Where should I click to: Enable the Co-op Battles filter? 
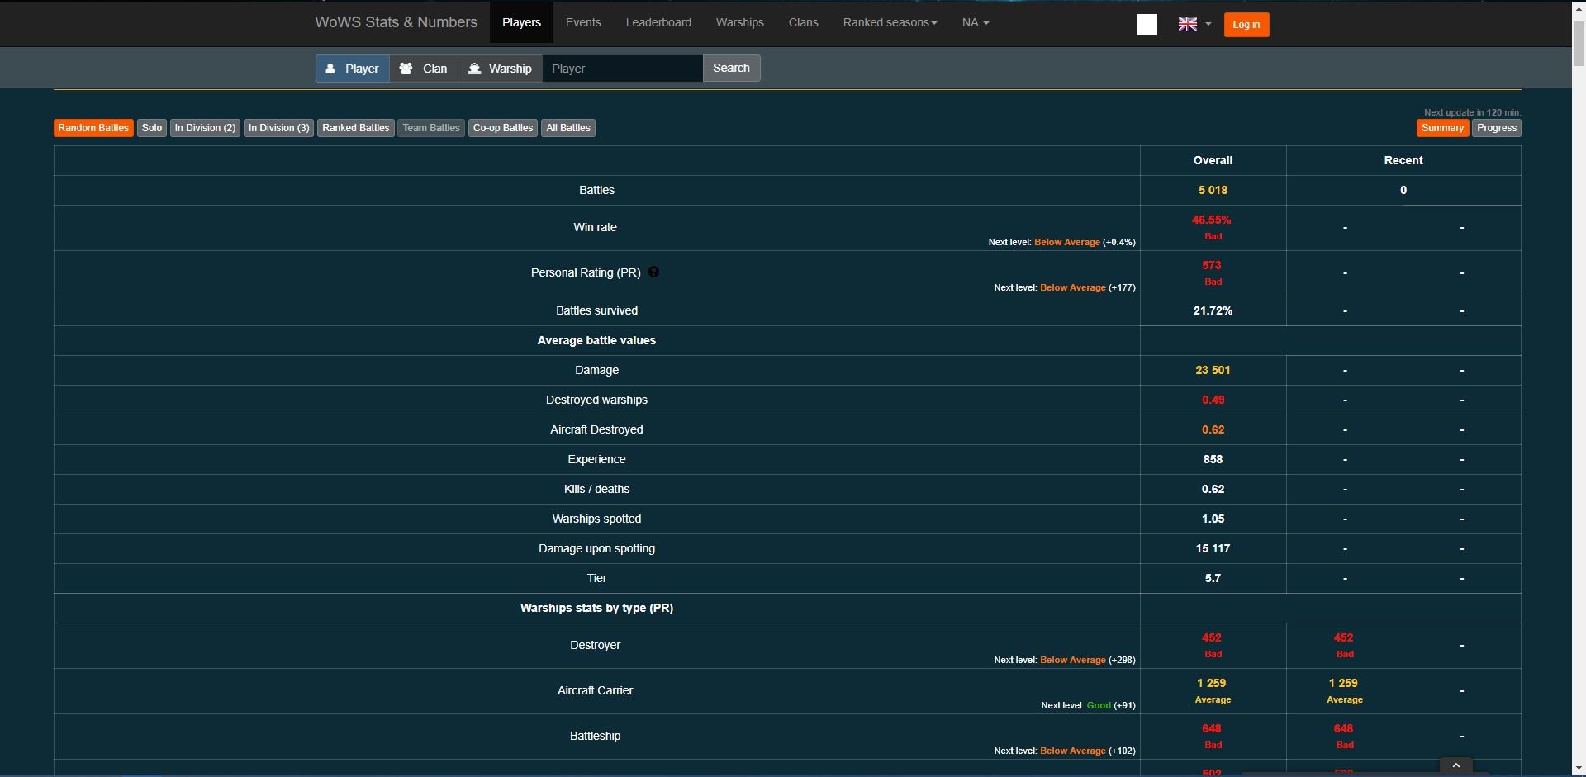(502, 128)
